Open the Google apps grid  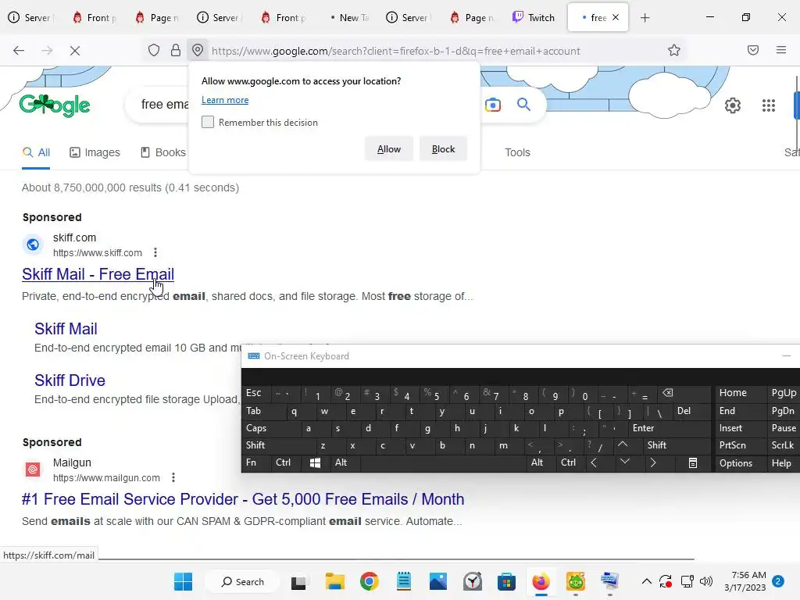(769, 105)
